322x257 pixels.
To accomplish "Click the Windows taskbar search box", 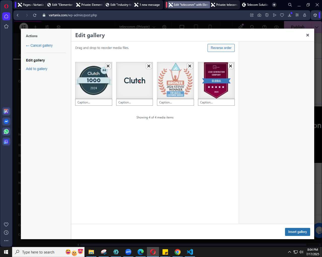I will tap(48, 252).
